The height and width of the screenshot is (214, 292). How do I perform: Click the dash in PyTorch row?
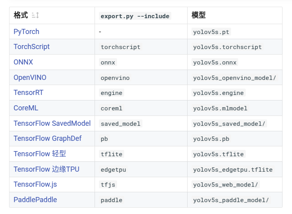pyautogui.click(x=100, y=32)
